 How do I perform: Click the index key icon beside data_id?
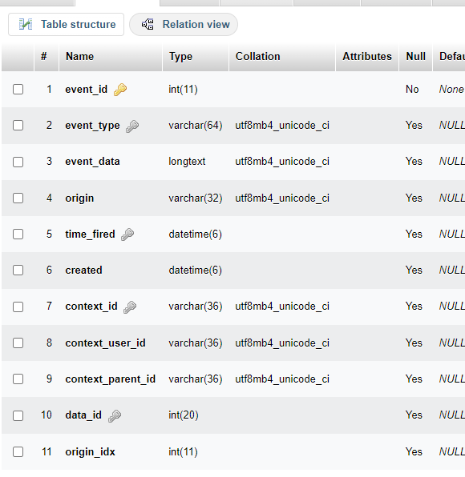pos(115,415)
